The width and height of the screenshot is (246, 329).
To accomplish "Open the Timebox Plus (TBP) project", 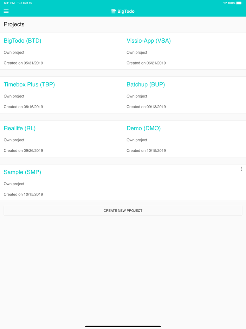I will click(x=29, y=85).
